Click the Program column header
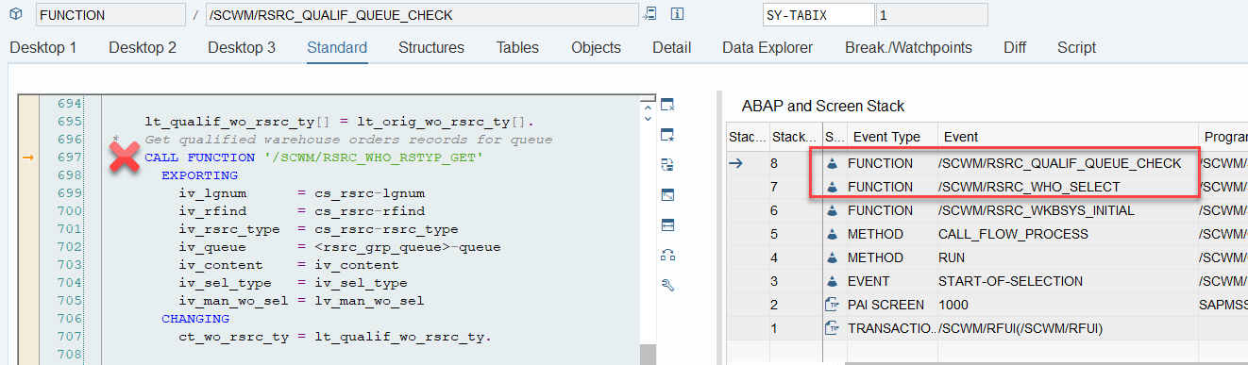Image resolution: width=1248 pixels, height=365 pixels. (x=1223, y=137)
